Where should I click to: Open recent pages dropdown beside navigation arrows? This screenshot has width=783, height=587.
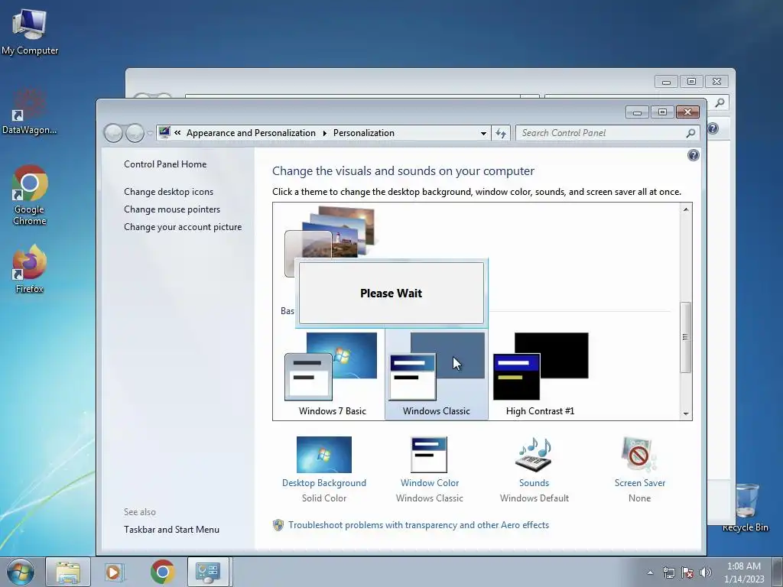150,133
